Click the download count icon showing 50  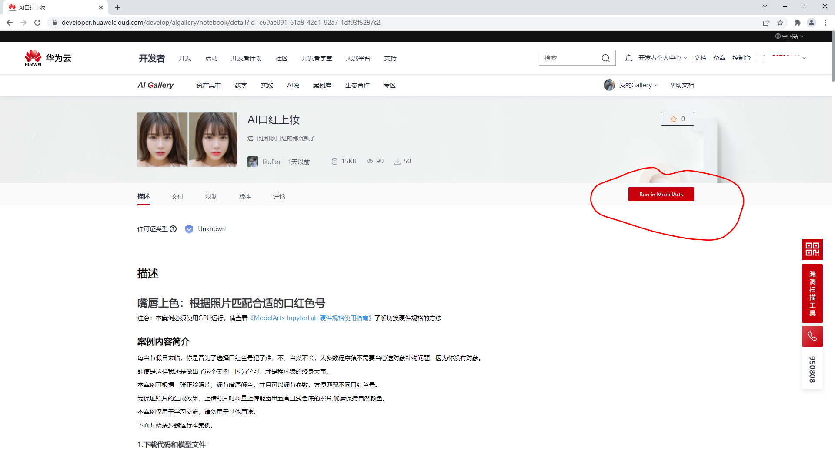click(x=397, y=161)
